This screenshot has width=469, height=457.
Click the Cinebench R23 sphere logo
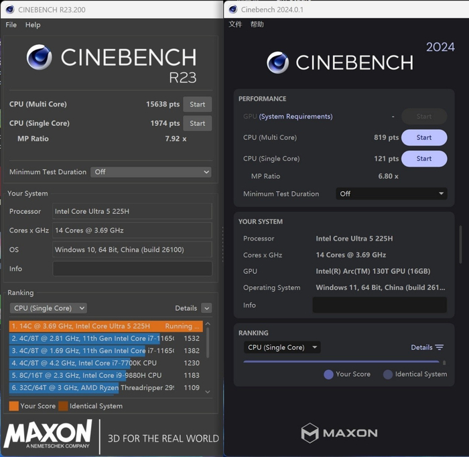tap(40, 58)
